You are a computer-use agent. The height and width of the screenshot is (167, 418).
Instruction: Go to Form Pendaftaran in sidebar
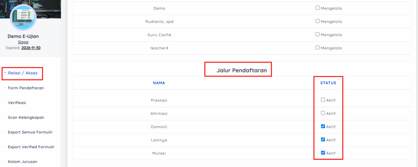pyautogui.click(x=26, y=88)
